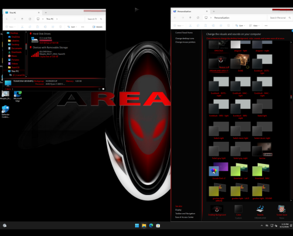
Task: Open the Screen Saver settings icon
Action: 281,209
